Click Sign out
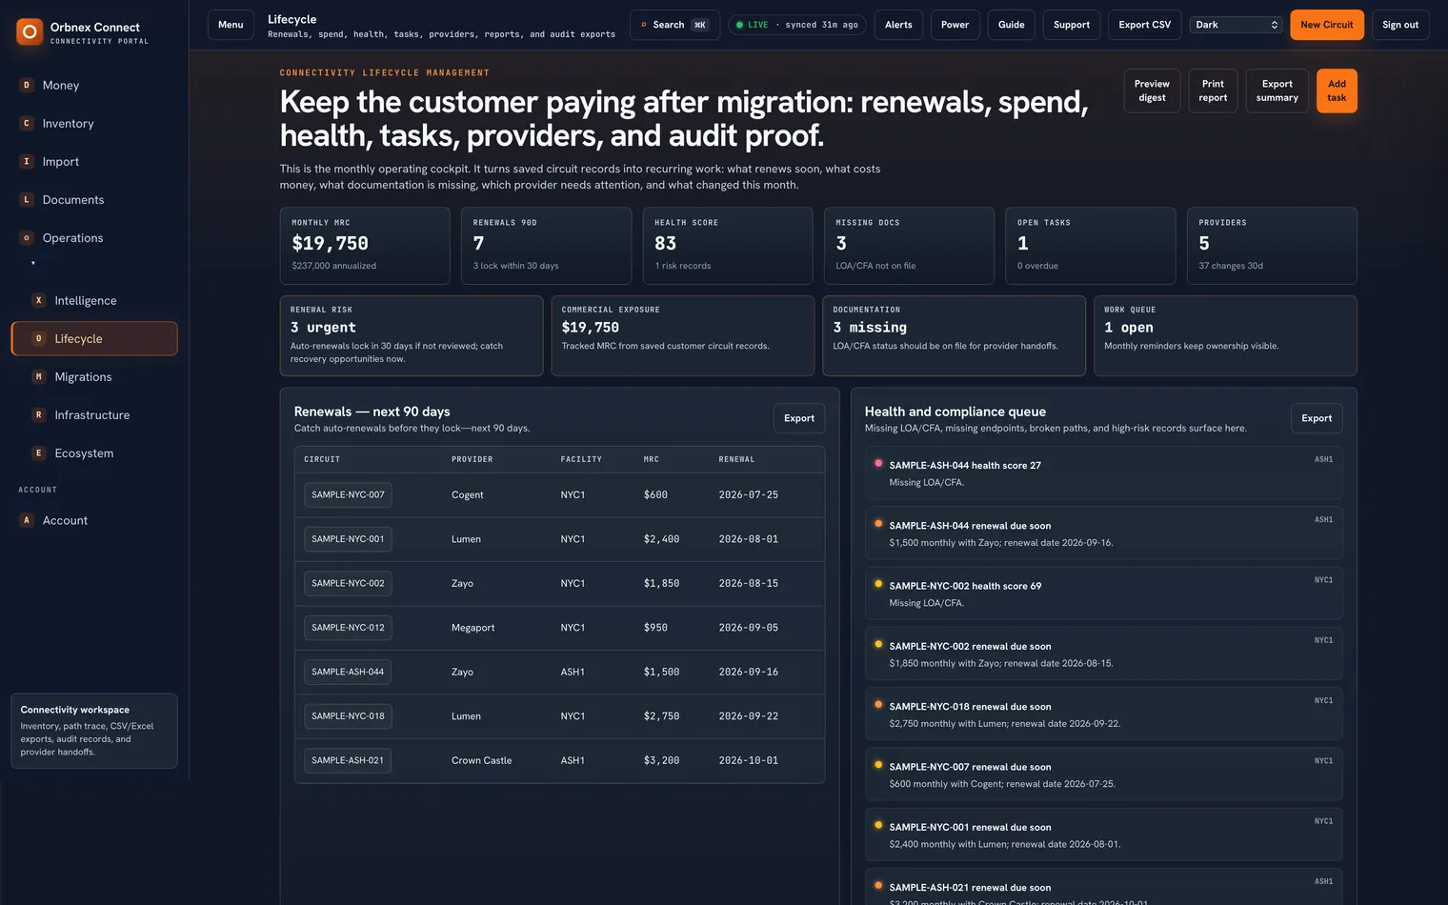Screen dimensions: 1448x905 pos(1400,25)
